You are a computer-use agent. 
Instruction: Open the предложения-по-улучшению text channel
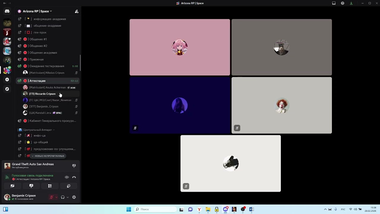tap(48, 149)
